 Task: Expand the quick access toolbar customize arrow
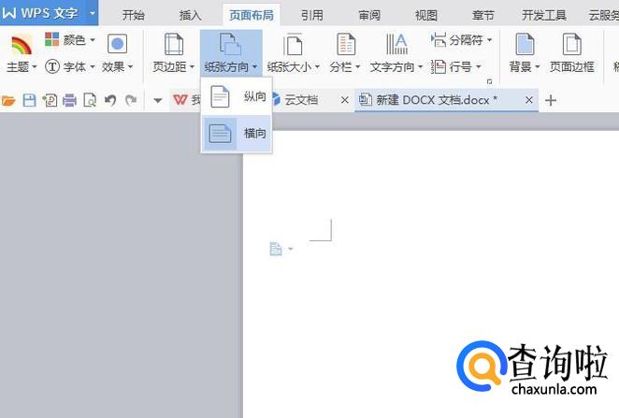click(x=157, y=101)
